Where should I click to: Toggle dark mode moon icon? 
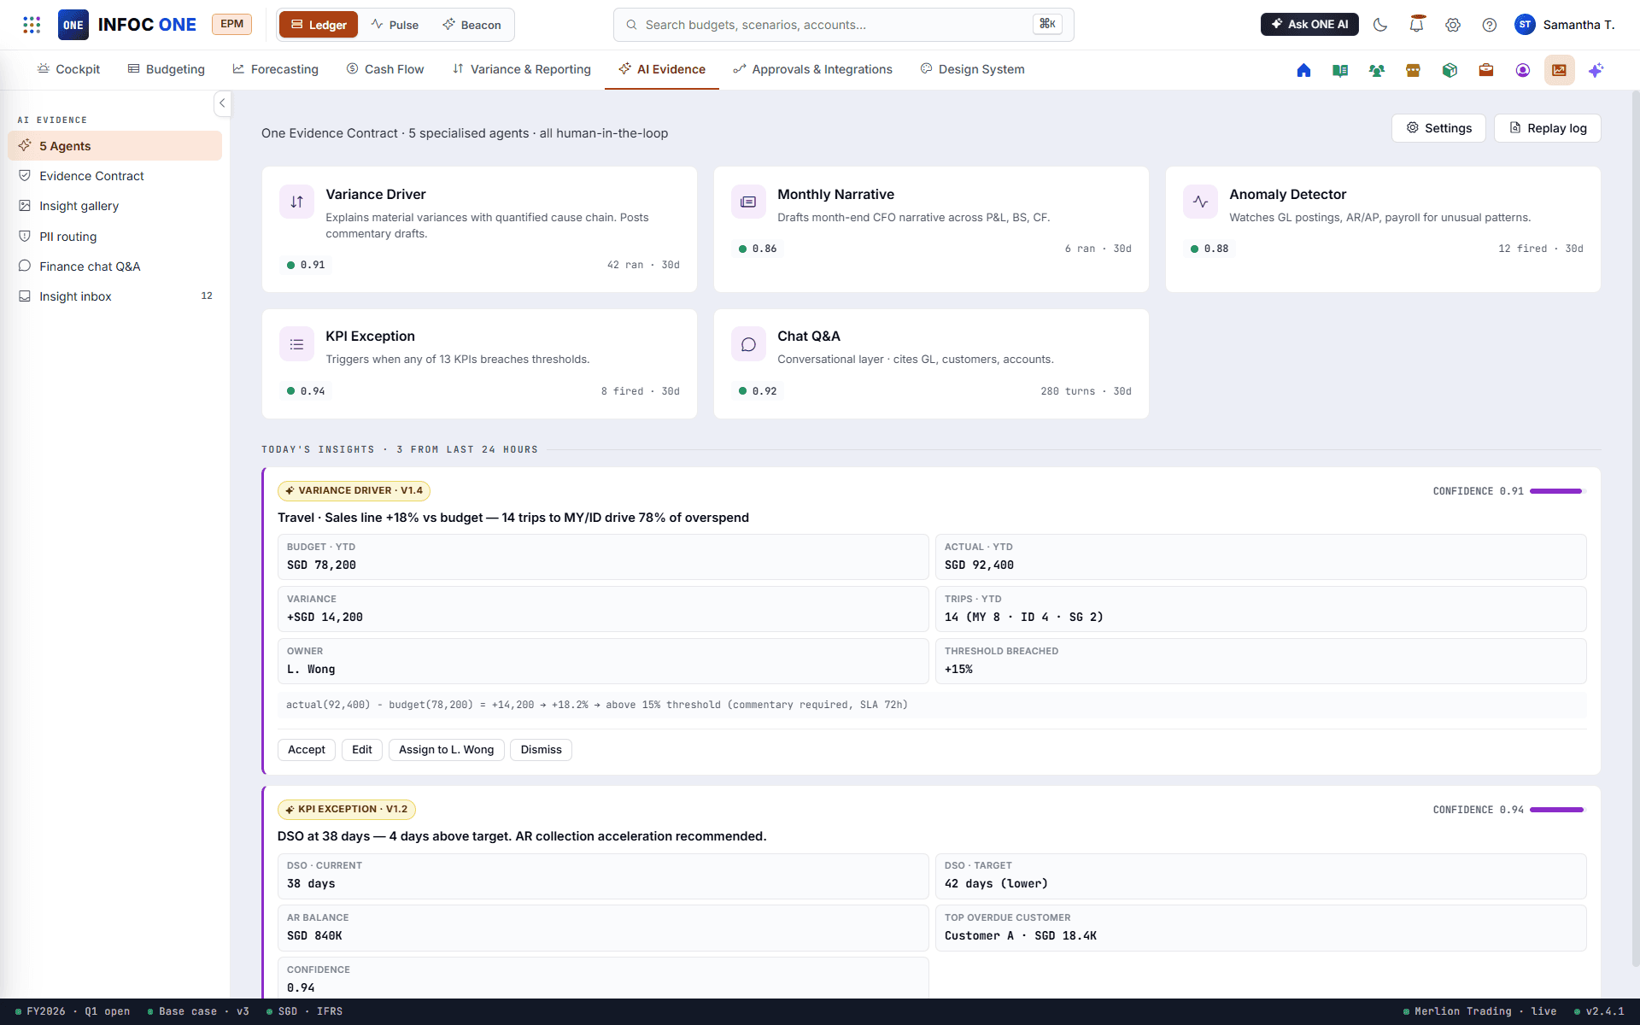click(x=1380, y=25)
